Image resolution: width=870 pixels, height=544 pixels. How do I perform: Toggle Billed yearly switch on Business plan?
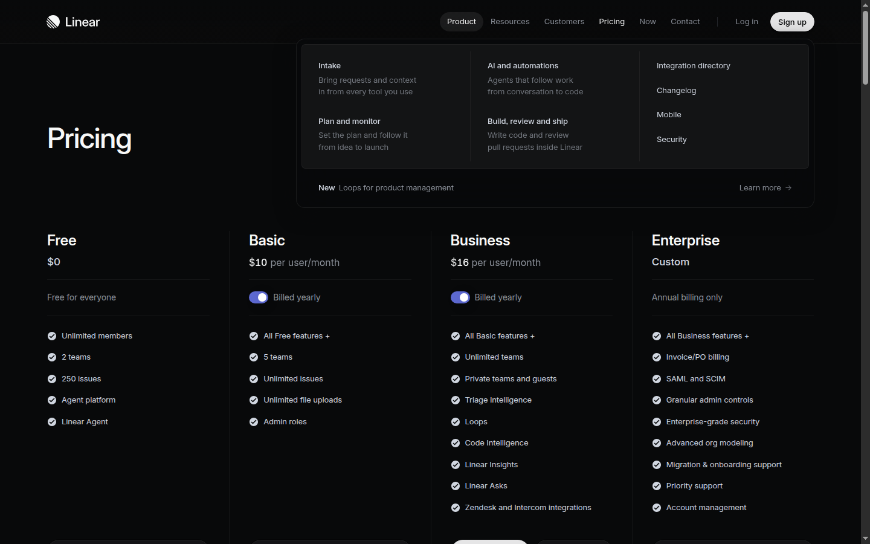click(460, 297)
